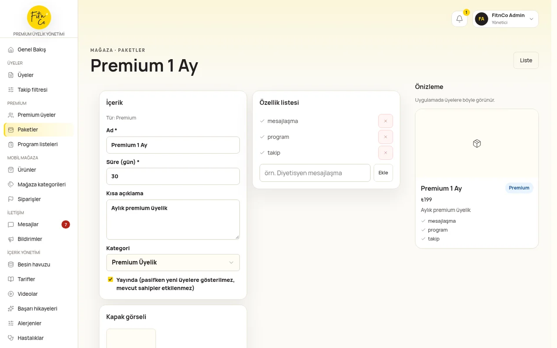557x348 pixels.
Task: Click the Ekle button
Action: point(383,173)
